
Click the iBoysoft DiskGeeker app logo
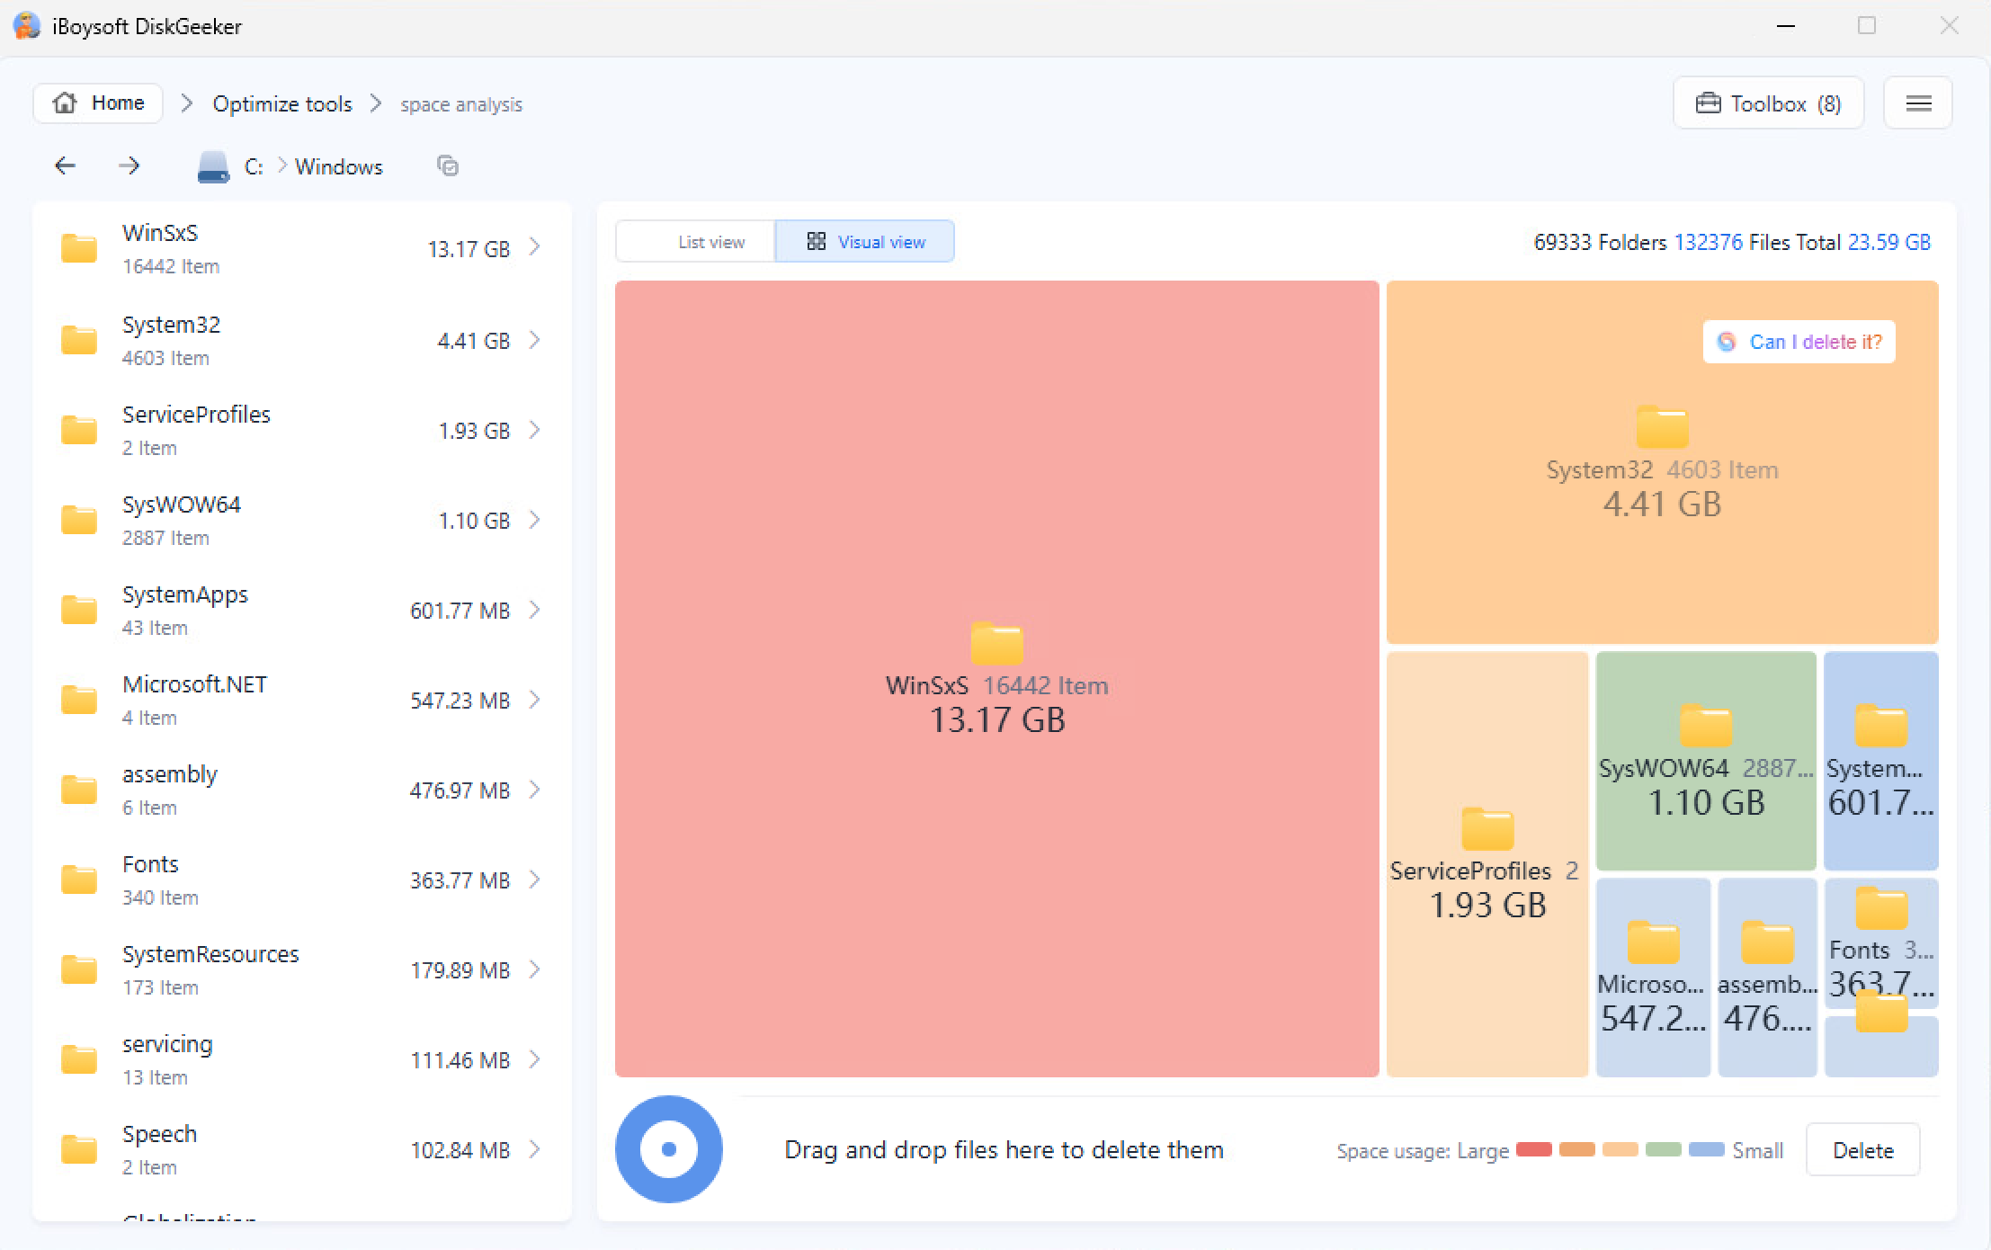(x=27, y=26)
